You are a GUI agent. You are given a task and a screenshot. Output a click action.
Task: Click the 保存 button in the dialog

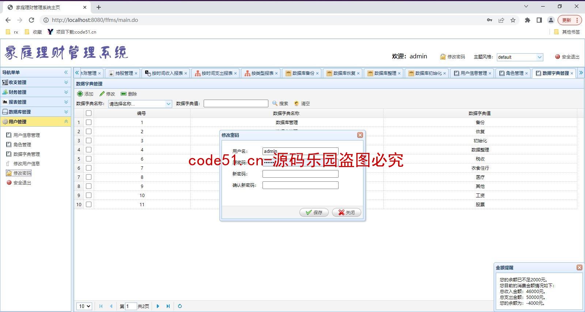314,212
